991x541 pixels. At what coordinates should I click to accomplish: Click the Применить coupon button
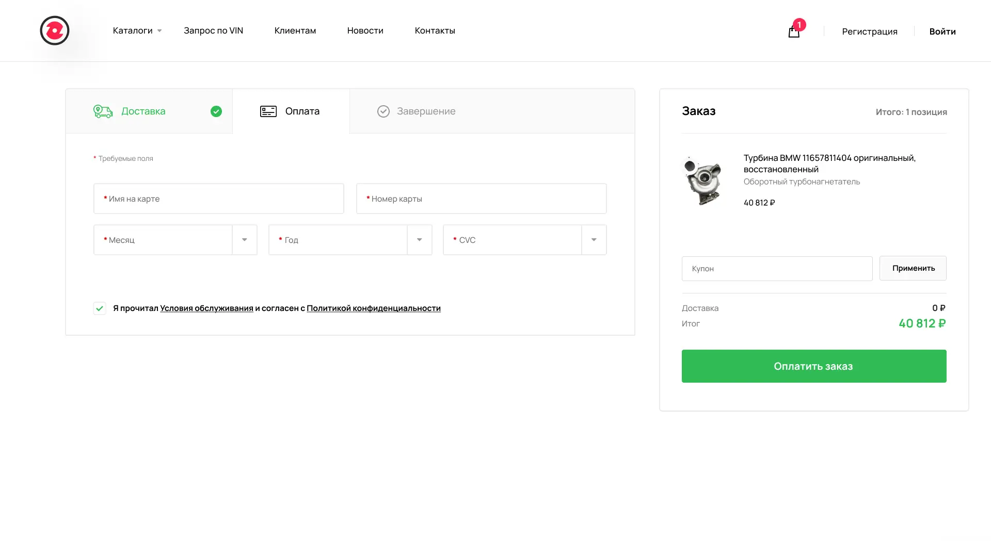tap(913, 268)
